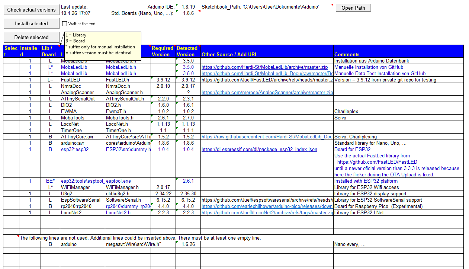Viewport: 469px width, 269px height.
Task: Select the Detected Version column header
Action: (188, 51)
